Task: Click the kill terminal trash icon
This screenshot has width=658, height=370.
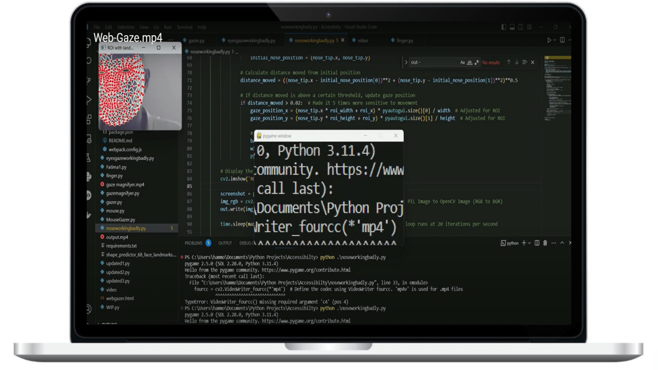Action: [x=545, y=243]
